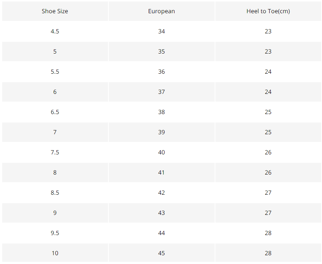
Task: Select European size 40 cell
Action: tap(162, 152)
